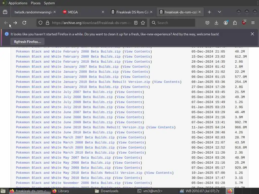Close the Freakleak DS Rom Col tab
The width and height of the screenshot is (259, 194).
151,12
